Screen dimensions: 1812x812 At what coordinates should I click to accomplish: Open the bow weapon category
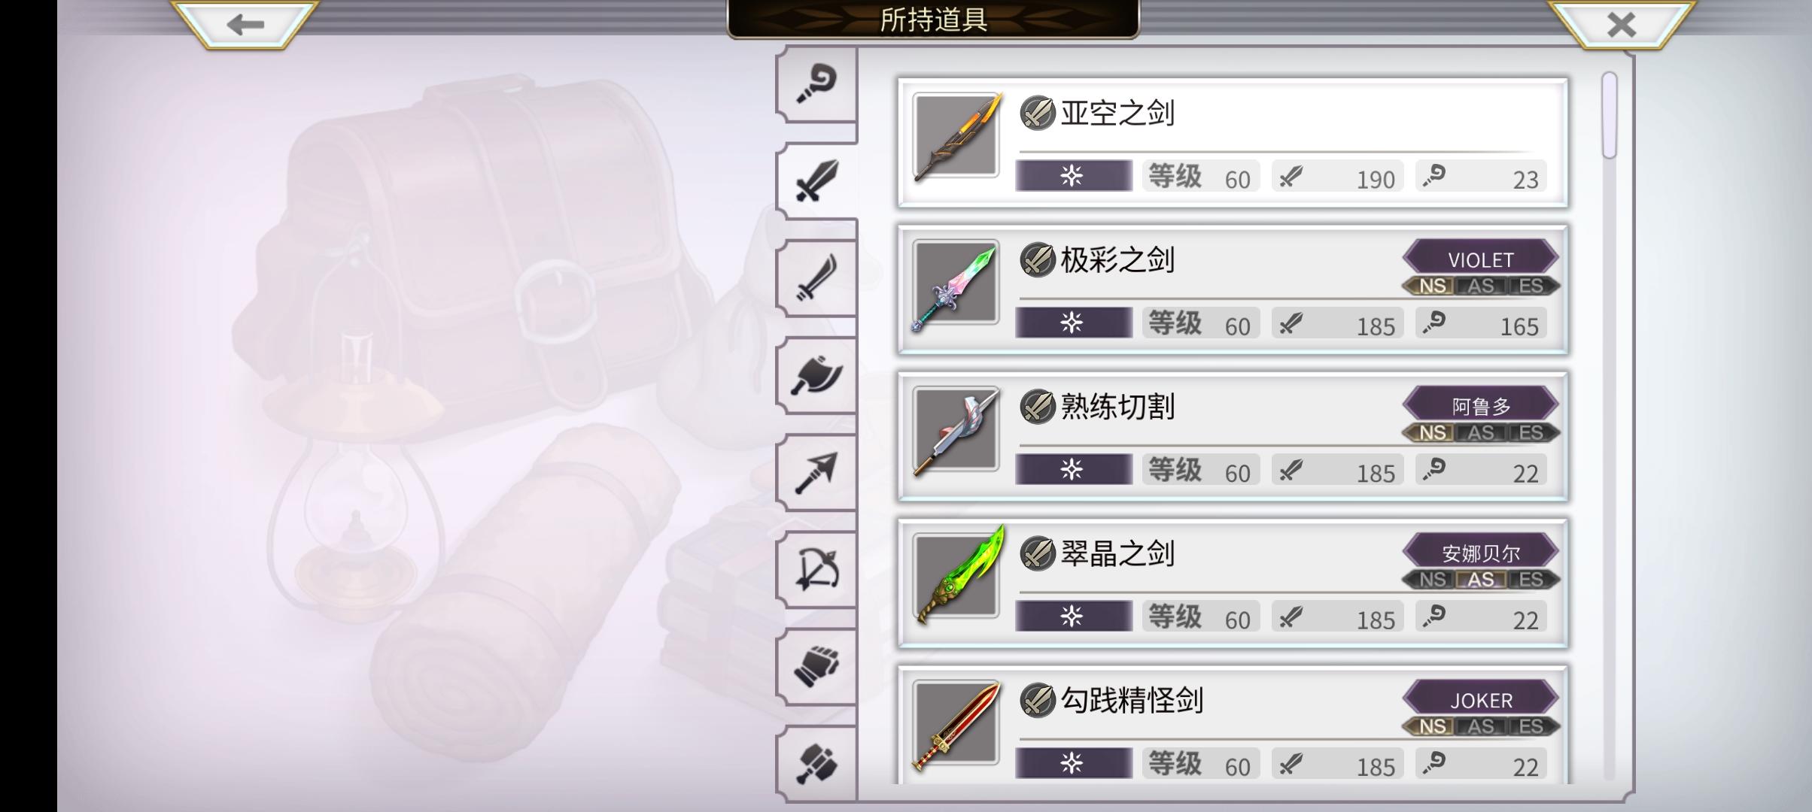coord(817,569)
